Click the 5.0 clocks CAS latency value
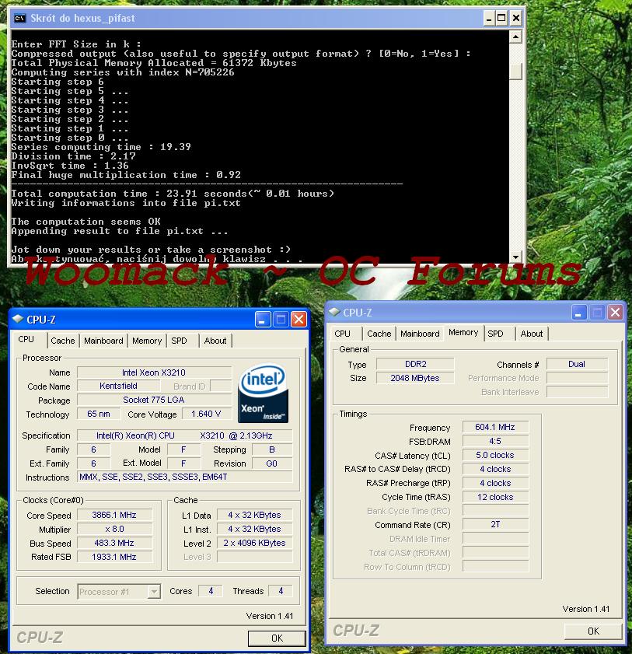632x654 pixels. (x=495, y=455)
